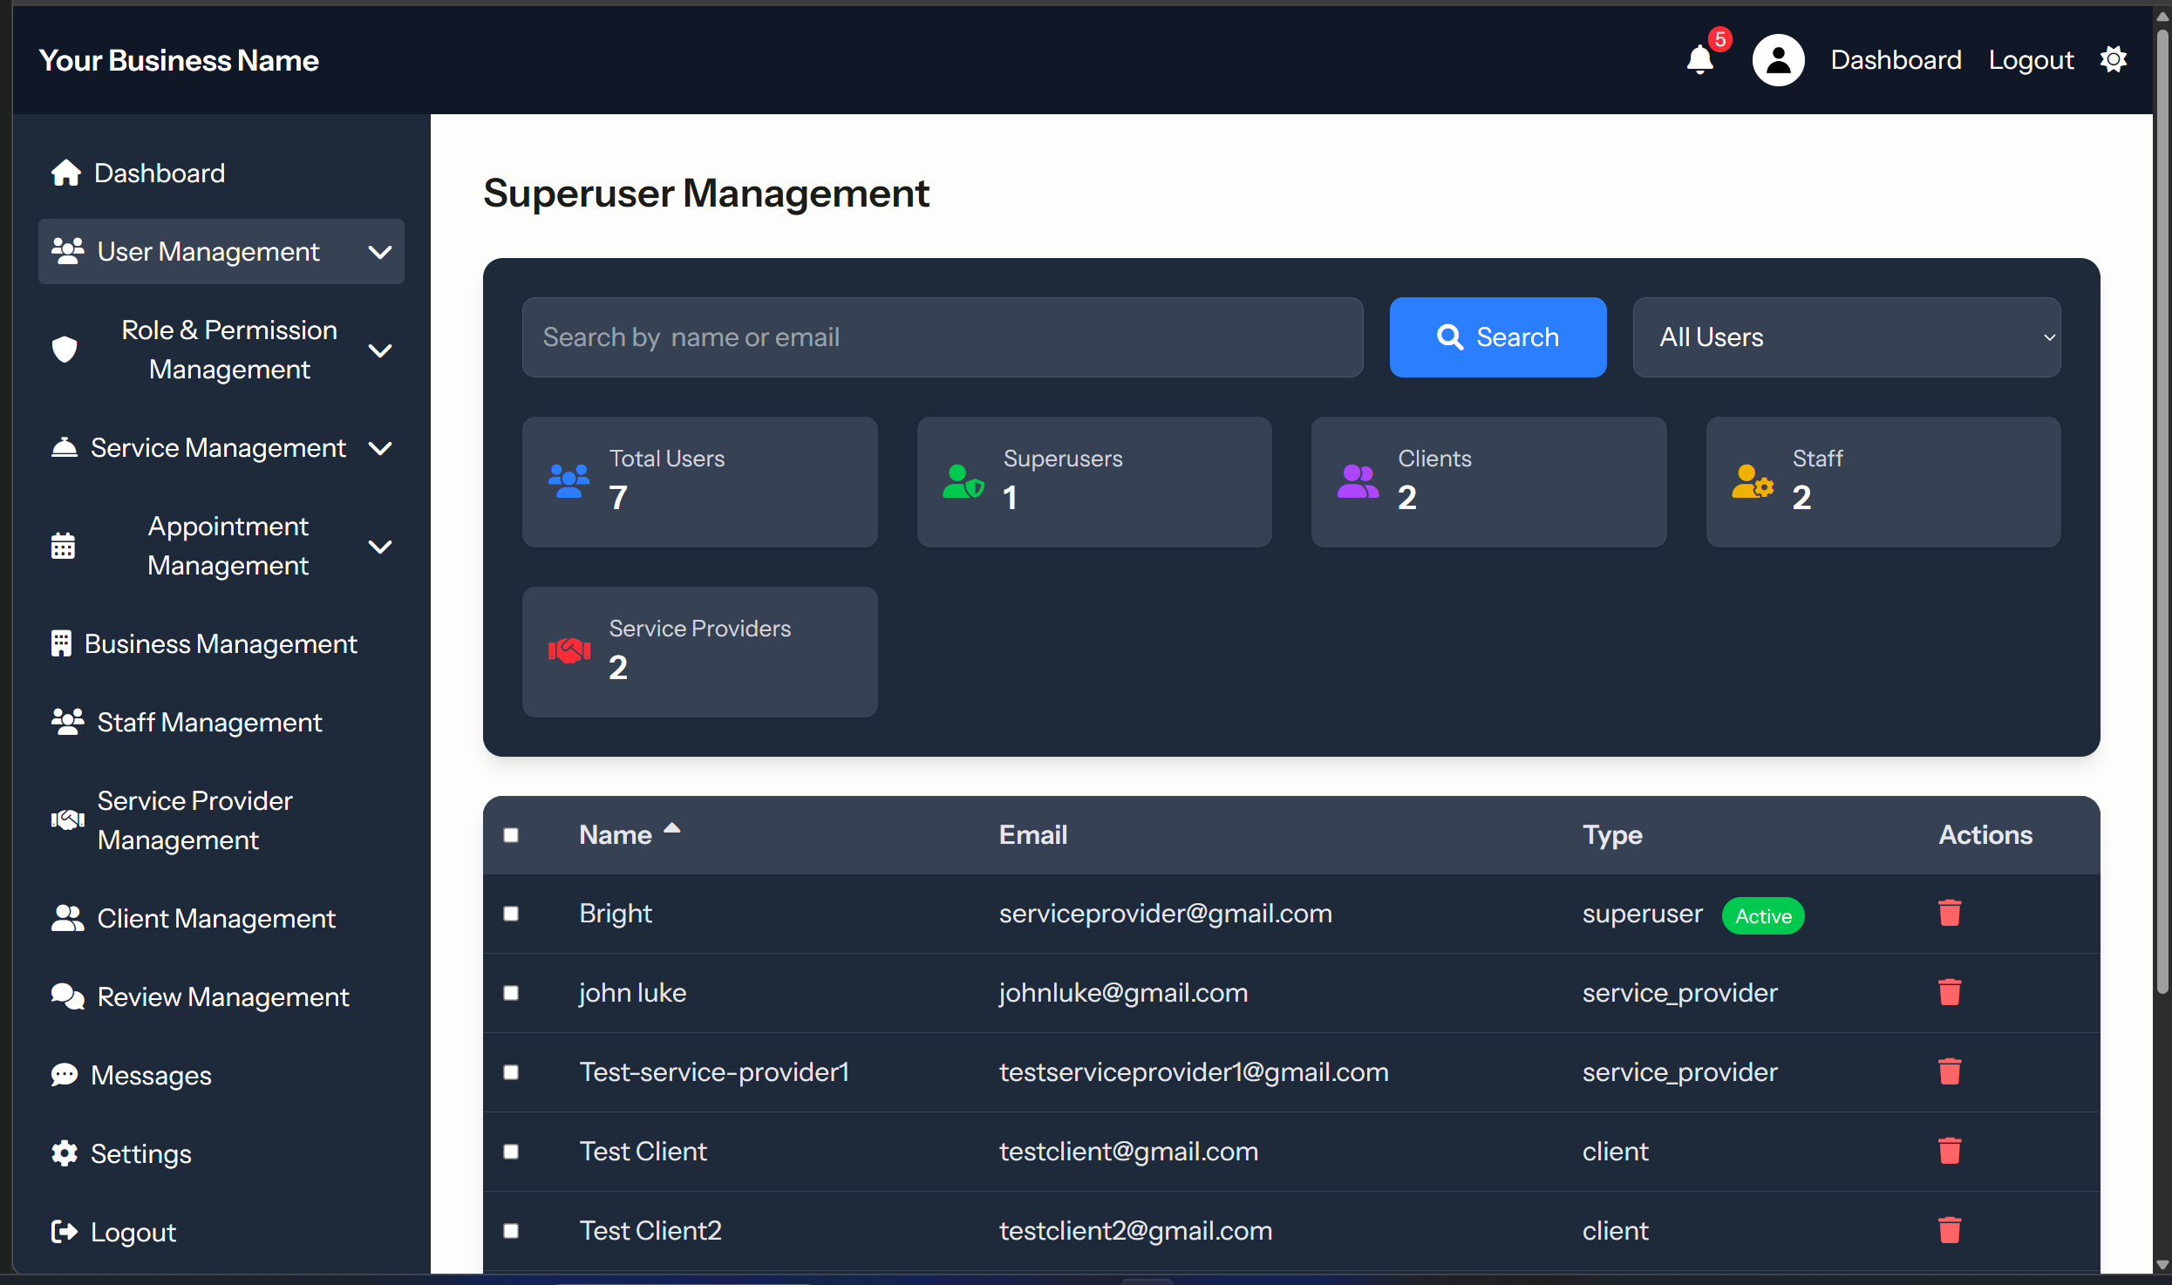The height and width of the screenshot is (1285, 2172).
Task: Click the Logout link in top bar
Action: (2031, 60)
